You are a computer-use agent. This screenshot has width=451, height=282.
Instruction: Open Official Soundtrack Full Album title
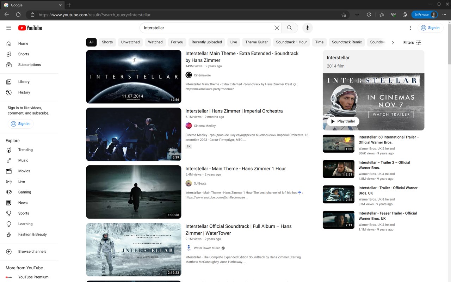tap(239, 230)
